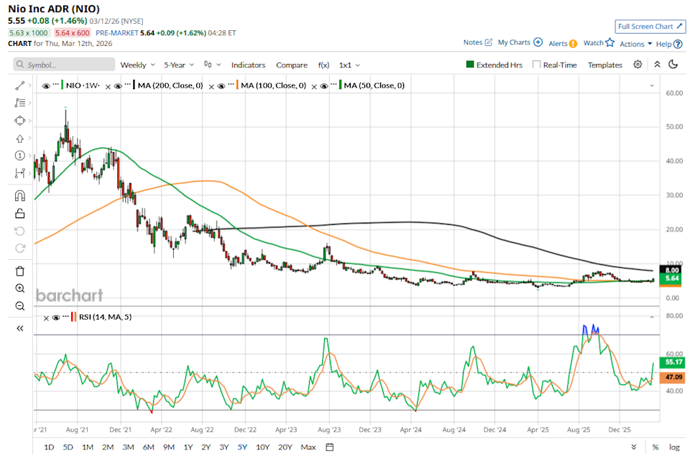Toggle the Extended Hrs checkbox
The width and height of the screenshot is (690, 461).
tap(471, 65)
